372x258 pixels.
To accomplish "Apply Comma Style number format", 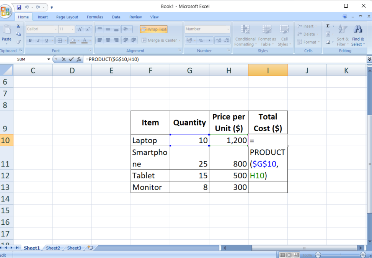I will coord(209,41).
